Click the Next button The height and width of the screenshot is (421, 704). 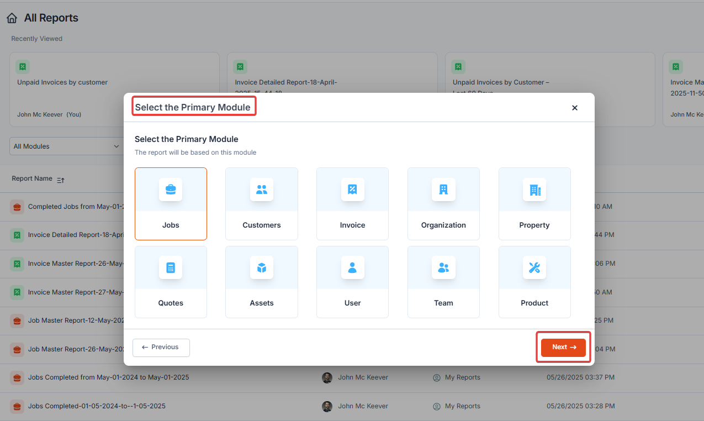click(x=563, y=347)
